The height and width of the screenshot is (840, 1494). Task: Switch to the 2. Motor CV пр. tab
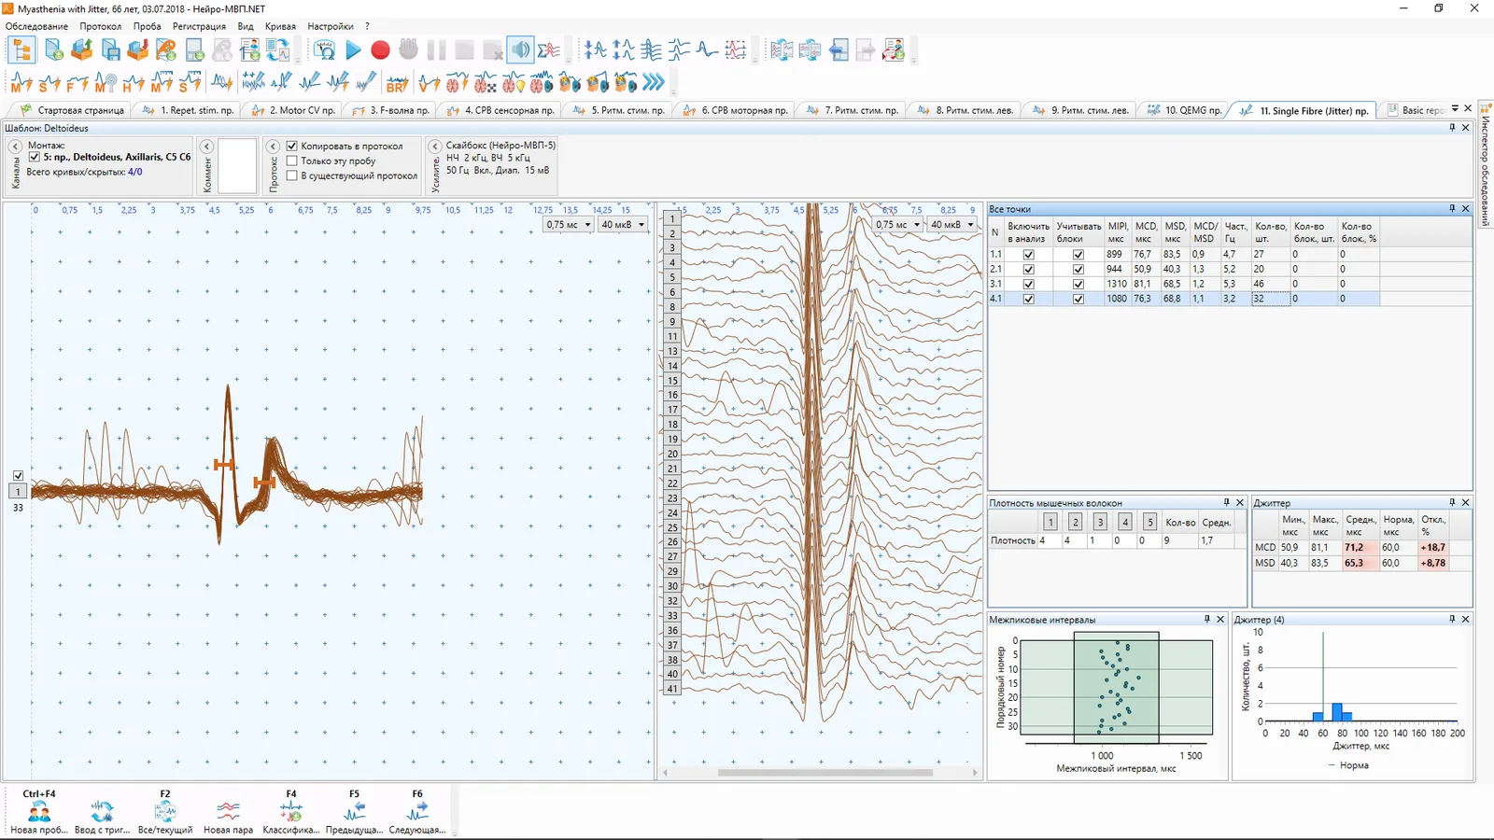pyautogui.click(x=293, y=110)
